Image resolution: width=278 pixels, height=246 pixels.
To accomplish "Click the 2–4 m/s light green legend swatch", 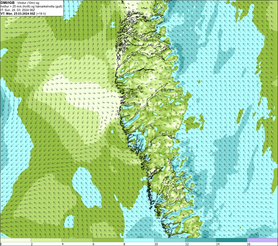I will point(46,240).
